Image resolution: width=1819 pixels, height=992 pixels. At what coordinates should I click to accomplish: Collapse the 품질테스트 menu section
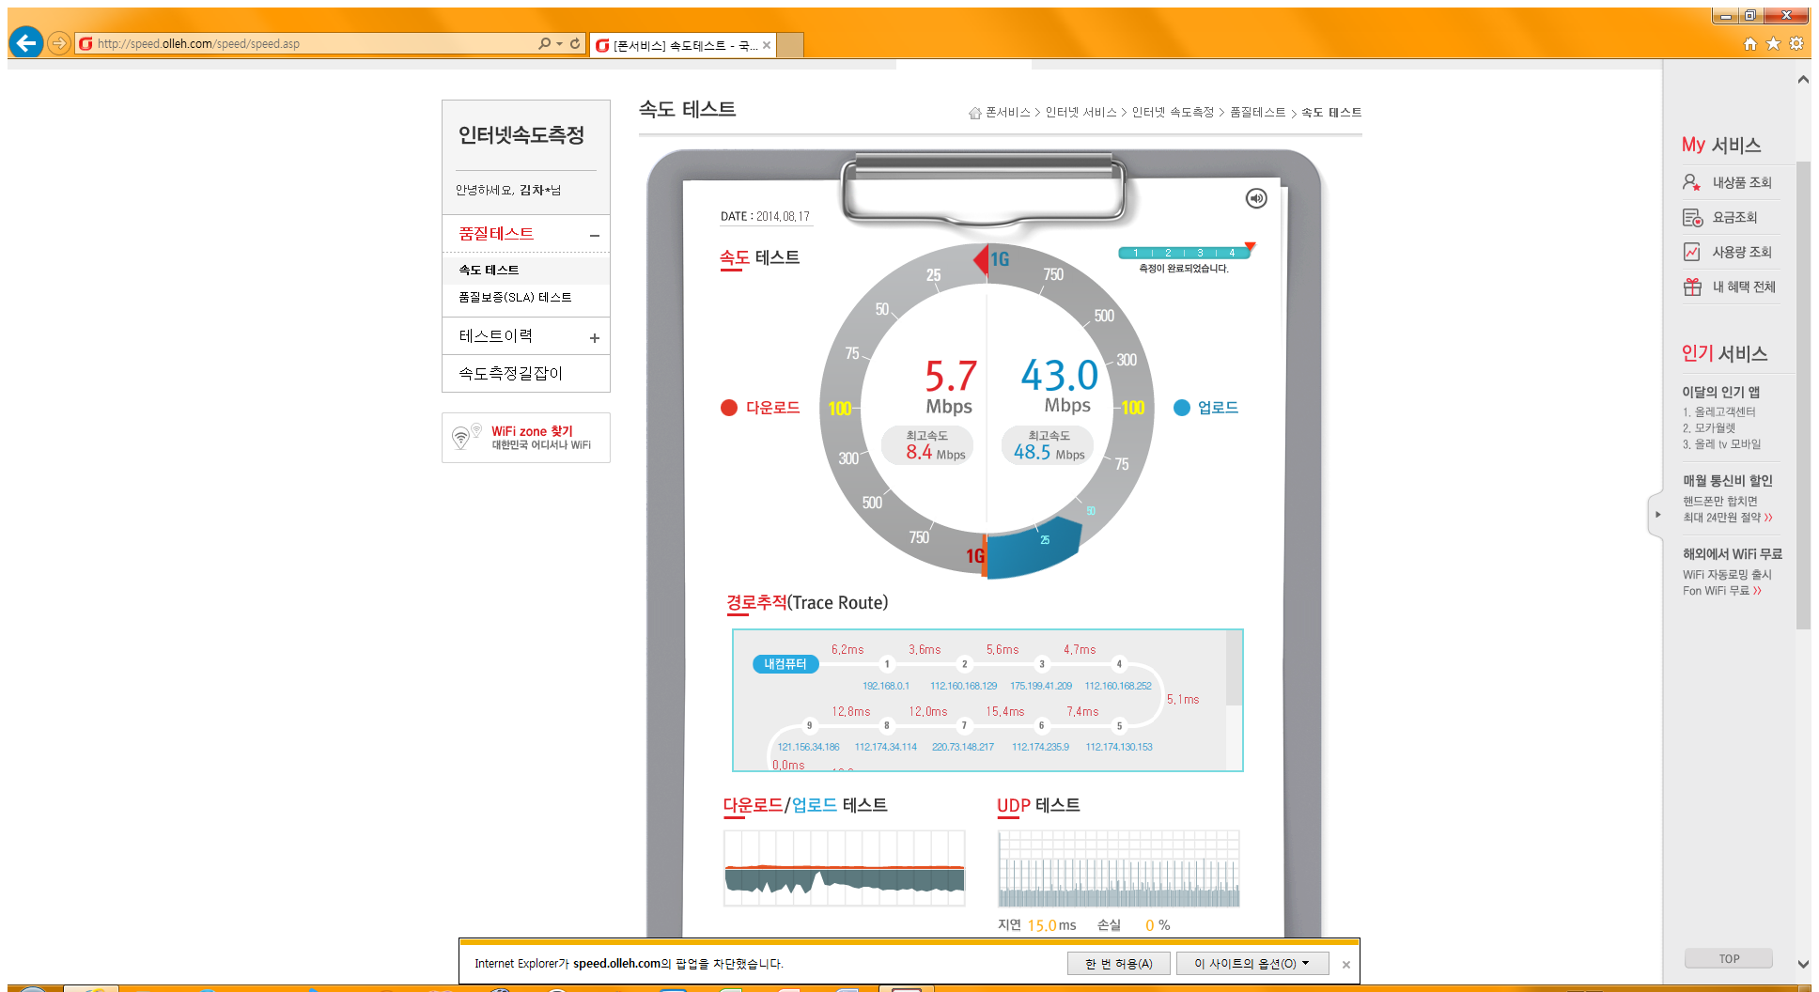595,236
